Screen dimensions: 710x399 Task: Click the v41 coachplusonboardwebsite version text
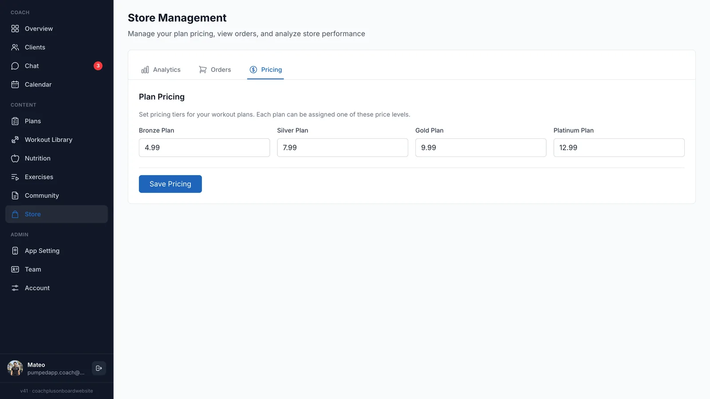pos(56,391)
